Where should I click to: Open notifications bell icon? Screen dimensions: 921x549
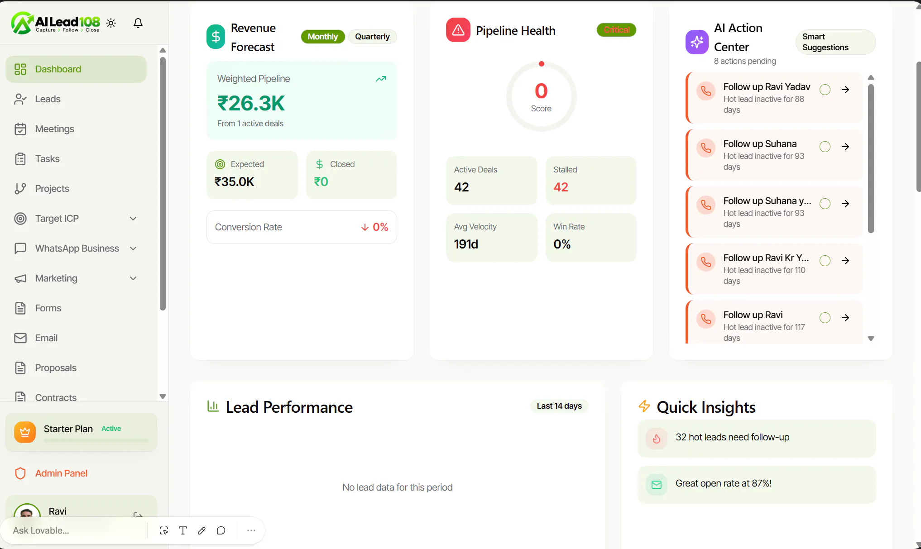[x=138, y=23]
